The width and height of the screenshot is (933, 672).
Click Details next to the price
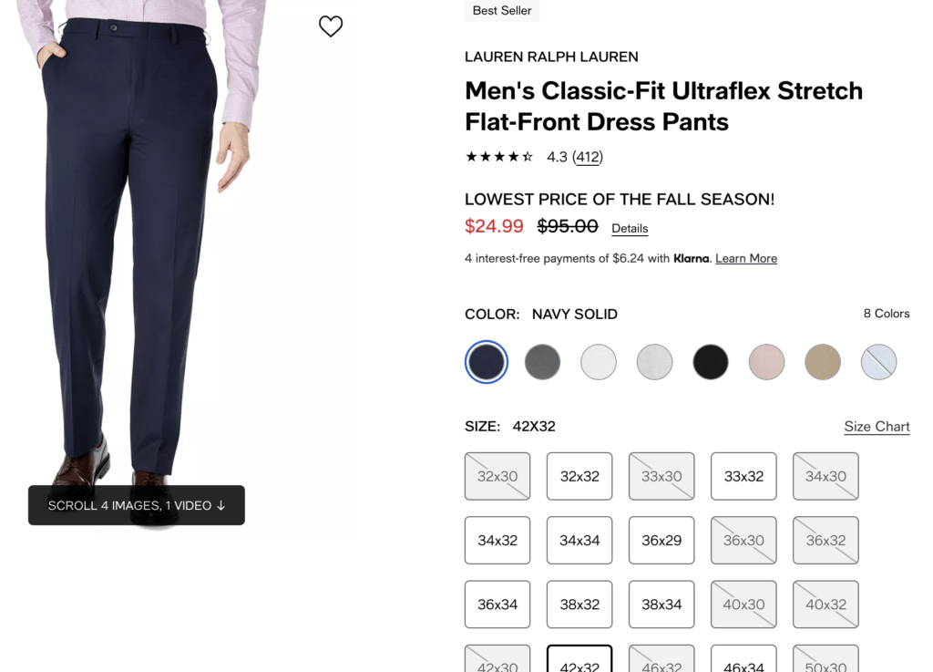630,229
